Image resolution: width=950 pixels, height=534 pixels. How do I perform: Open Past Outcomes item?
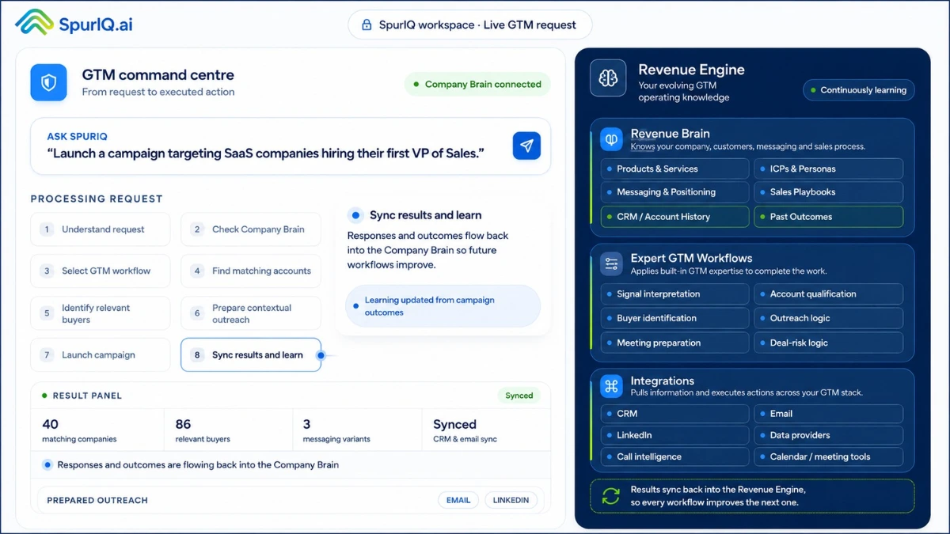(828, 217)
